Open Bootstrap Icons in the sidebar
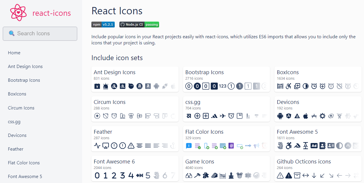The image size is (364, 183). 24,80
